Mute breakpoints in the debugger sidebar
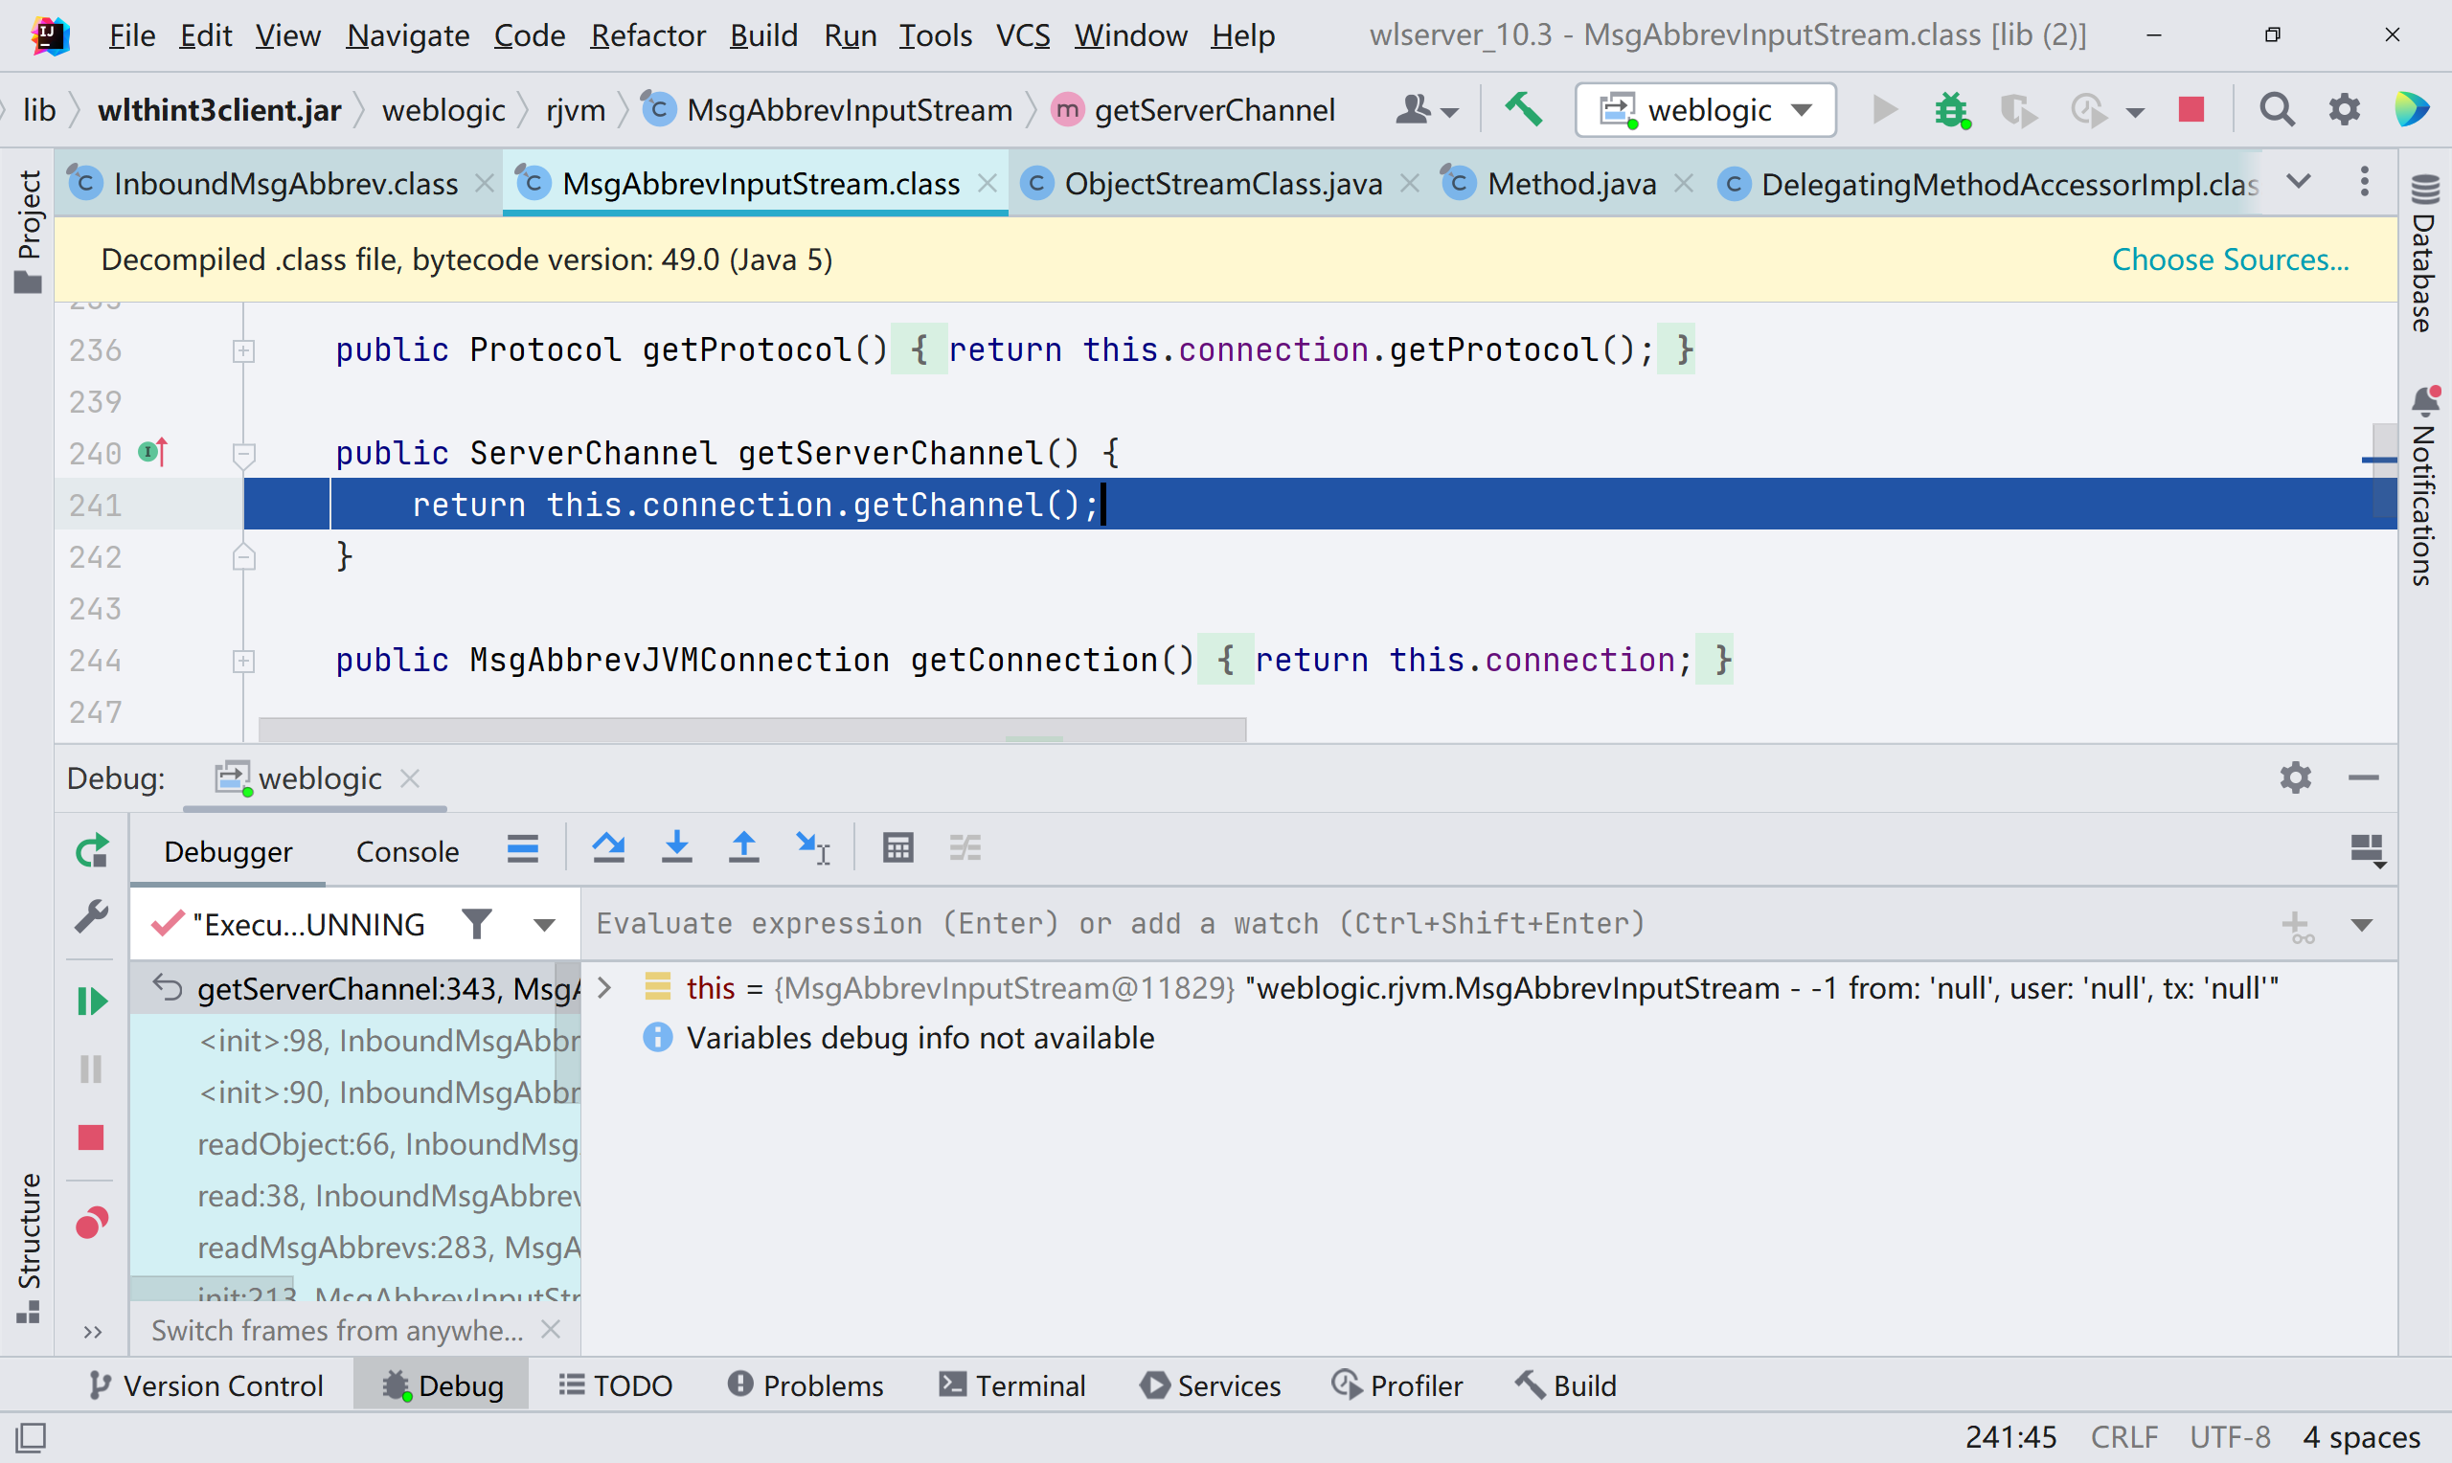Screen dimensions: 2452x1463 click(x=91, y=1223)
